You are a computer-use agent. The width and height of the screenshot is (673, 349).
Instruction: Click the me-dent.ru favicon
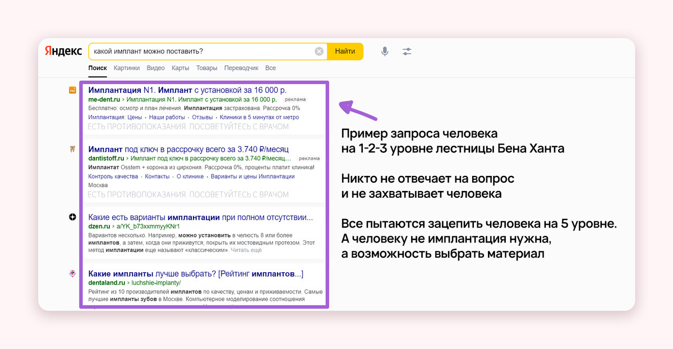click(72, 90)
